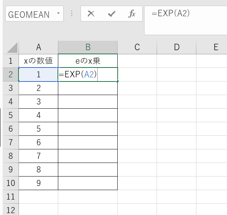
Task: Select column A header
Action: (38, 47)
